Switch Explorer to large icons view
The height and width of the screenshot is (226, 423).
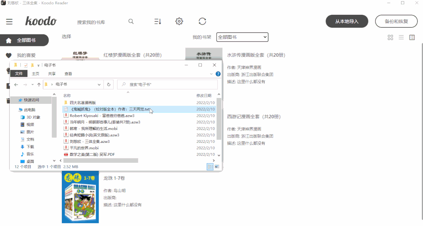[217, 167]
